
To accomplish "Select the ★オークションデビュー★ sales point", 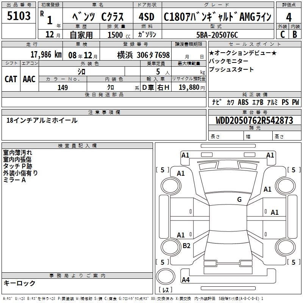I will [243, 53].
